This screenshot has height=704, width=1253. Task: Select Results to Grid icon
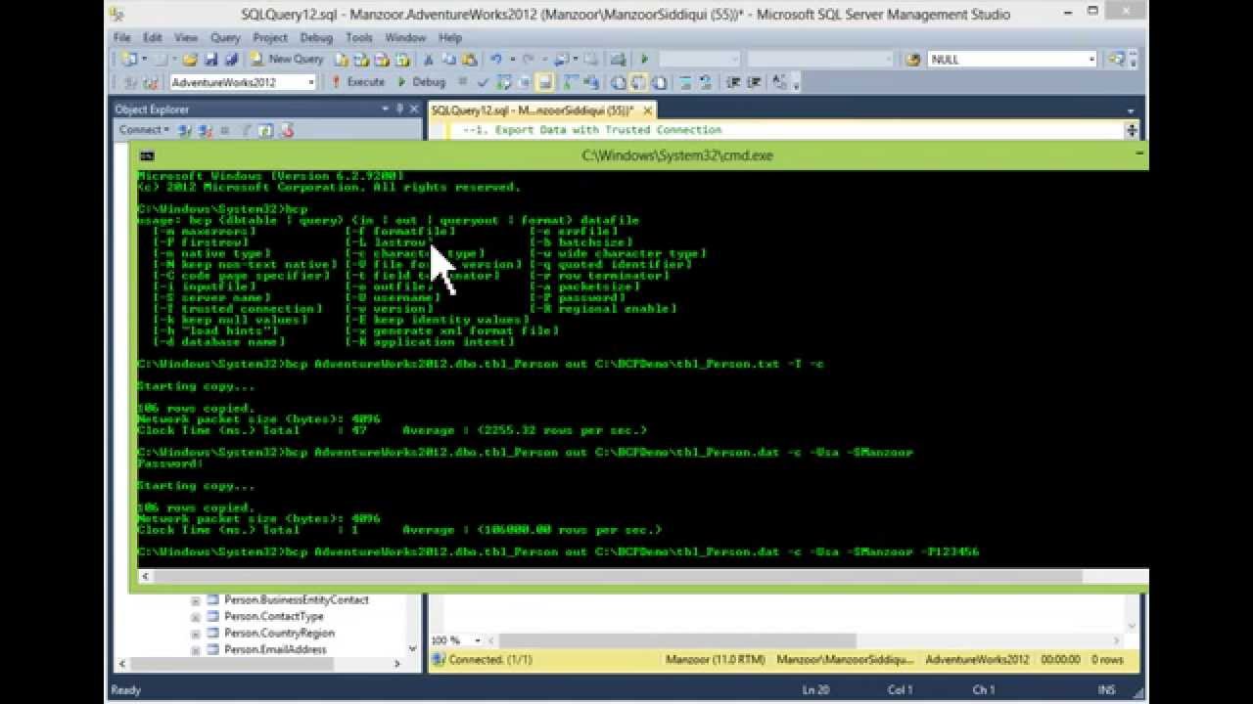point(638,82)
